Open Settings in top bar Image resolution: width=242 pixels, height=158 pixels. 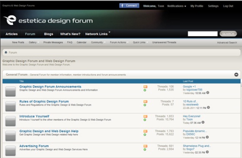click(x=213, y=6)
